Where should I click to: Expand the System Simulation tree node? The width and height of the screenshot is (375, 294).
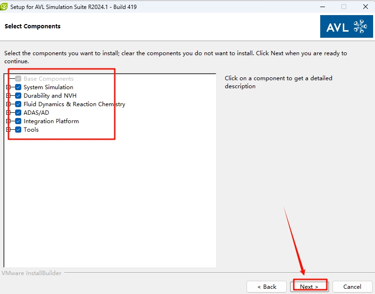[x=8, y=87]
